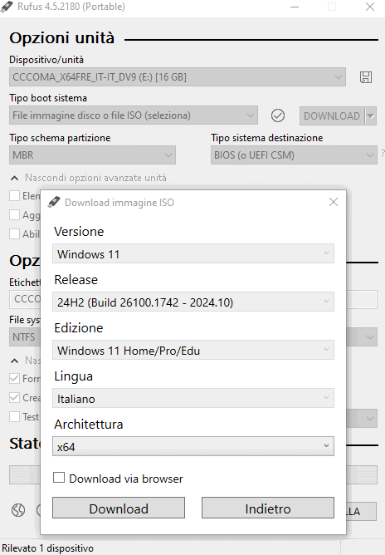Click the Etichetta volume label input field
Image resolution: width=385 pixels, height=555 pixels.
[25, 299]
